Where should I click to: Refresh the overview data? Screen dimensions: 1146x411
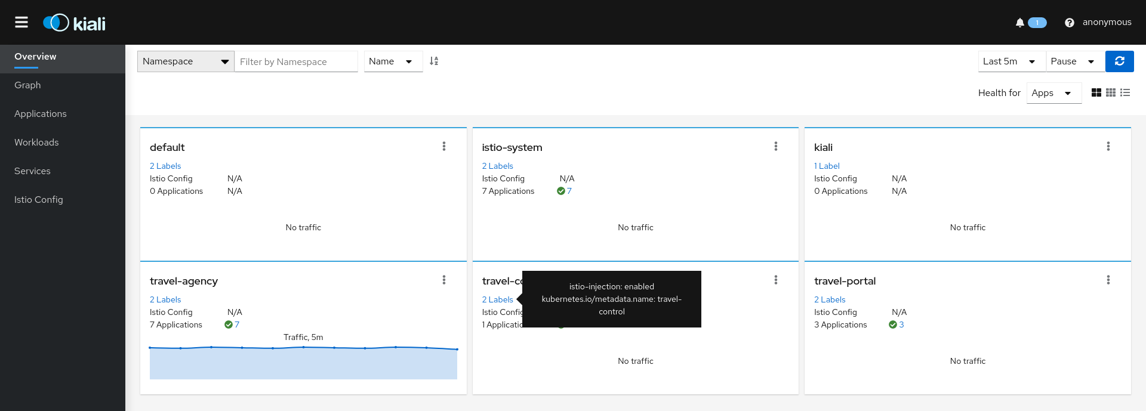[x=1119, y=61]
